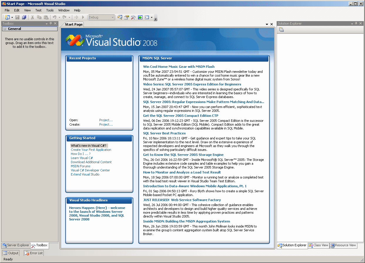Click the Create Project… link
The width and height of the screenshot is (365, 263).
[106, 124]
